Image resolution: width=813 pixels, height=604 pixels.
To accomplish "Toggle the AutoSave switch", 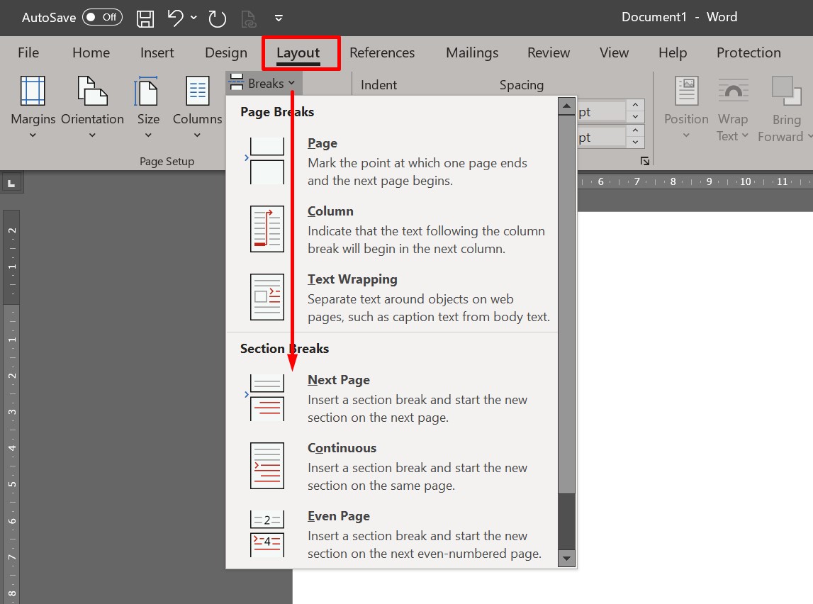I will pyautogui.click(x=102, y=17).
